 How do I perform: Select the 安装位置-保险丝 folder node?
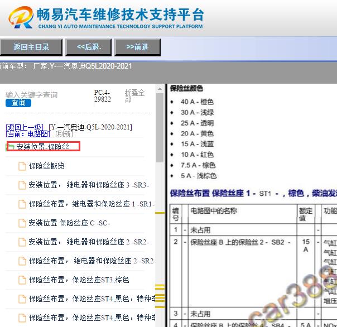pyautogui.click(x=42, y=147)
